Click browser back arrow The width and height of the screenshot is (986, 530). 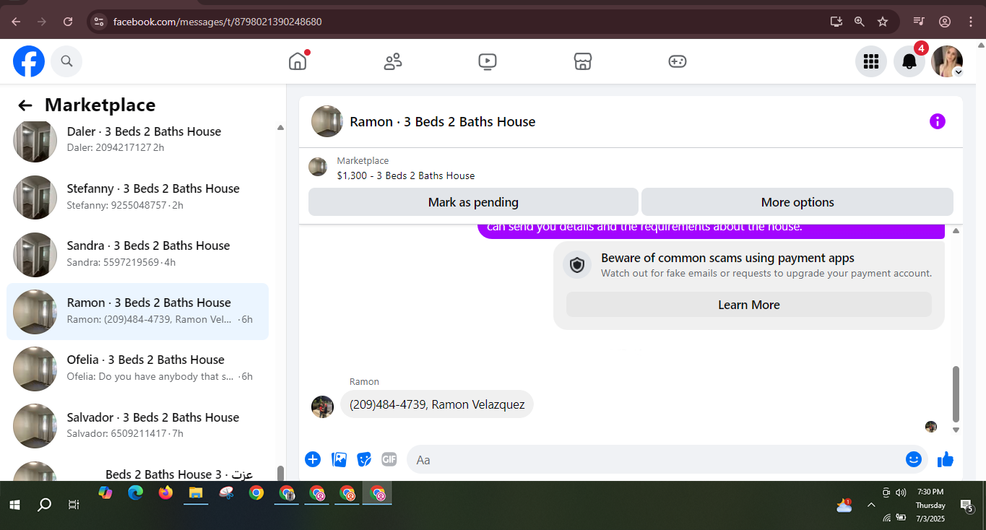(16, 22)
